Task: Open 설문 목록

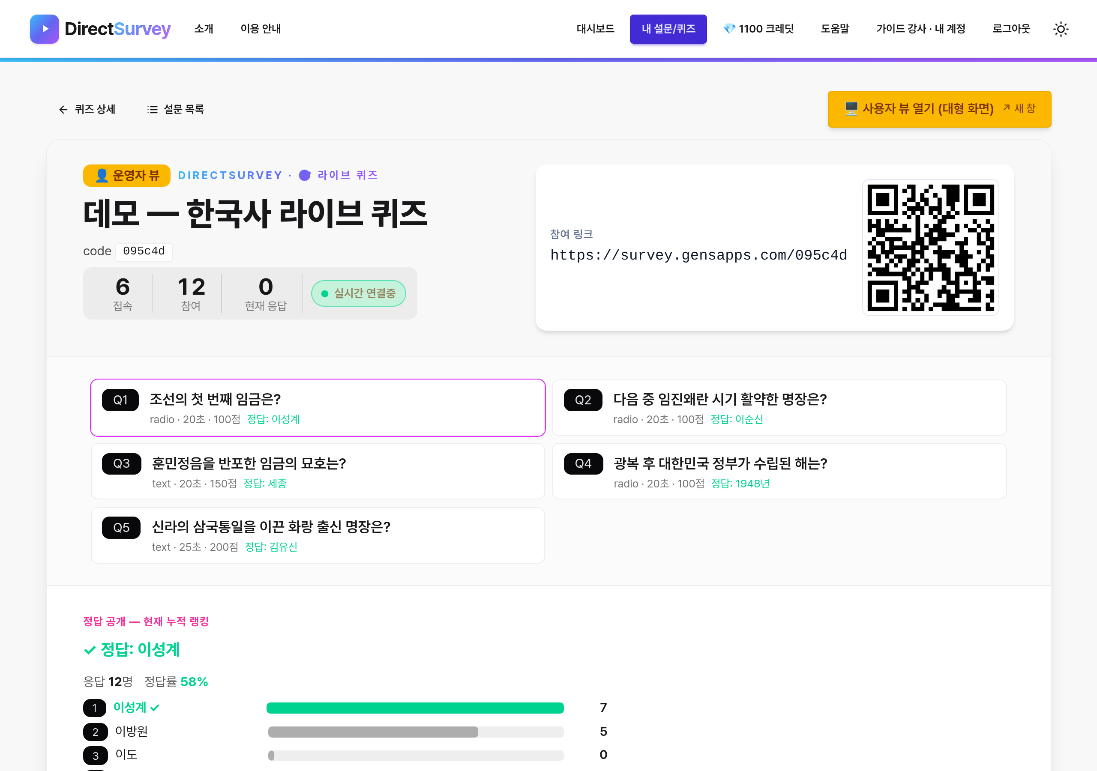Action: 175,109
